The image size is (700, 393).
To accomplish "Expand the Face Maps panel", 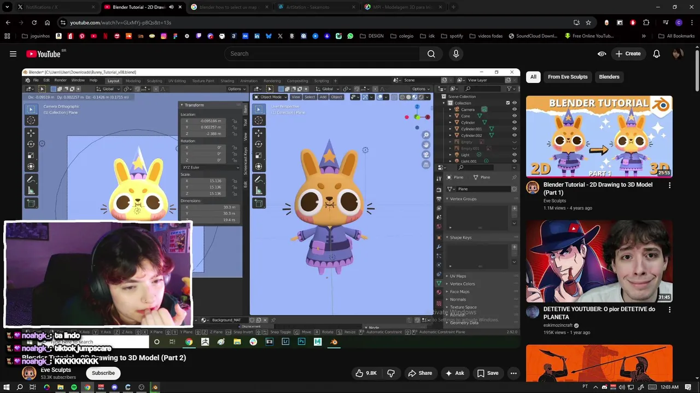I will tap(459, 291).
